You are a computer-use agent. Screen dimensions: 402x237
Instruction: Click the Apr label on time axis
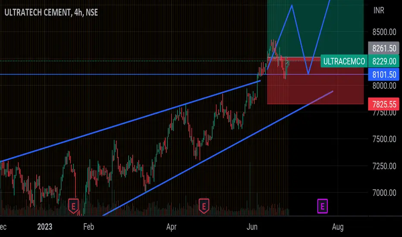pyautogui.click(x=171, y=227)
